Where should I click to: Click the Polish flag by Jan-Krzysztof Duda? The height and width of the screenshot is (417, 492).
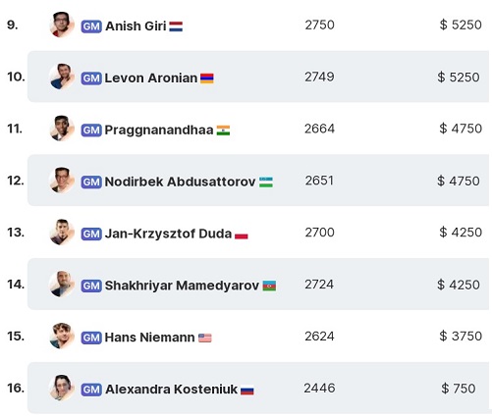pyautogui.click(x=242, y=235)
